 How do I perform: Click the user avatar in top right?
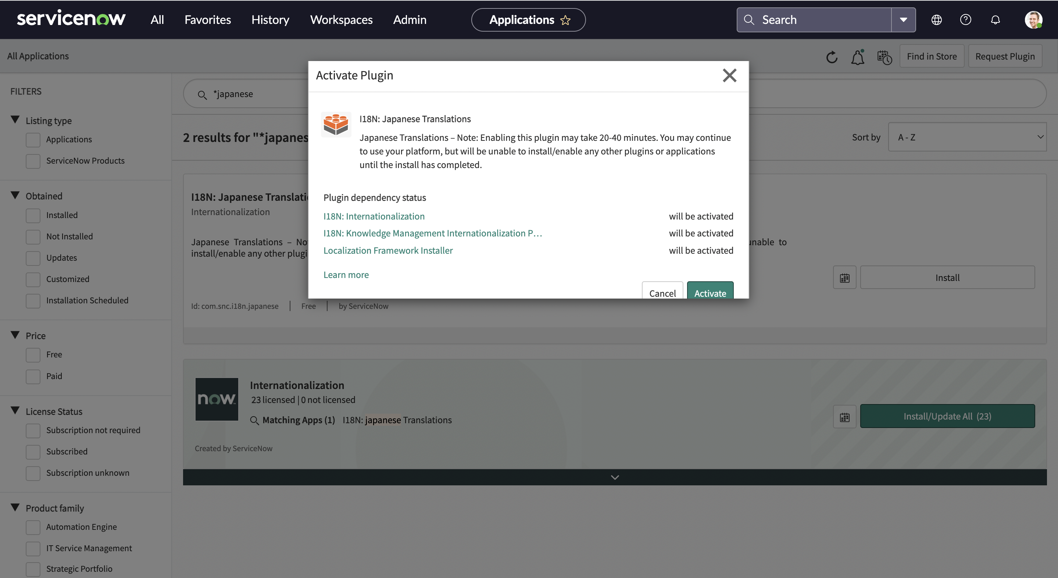[x=1033, y=20]
